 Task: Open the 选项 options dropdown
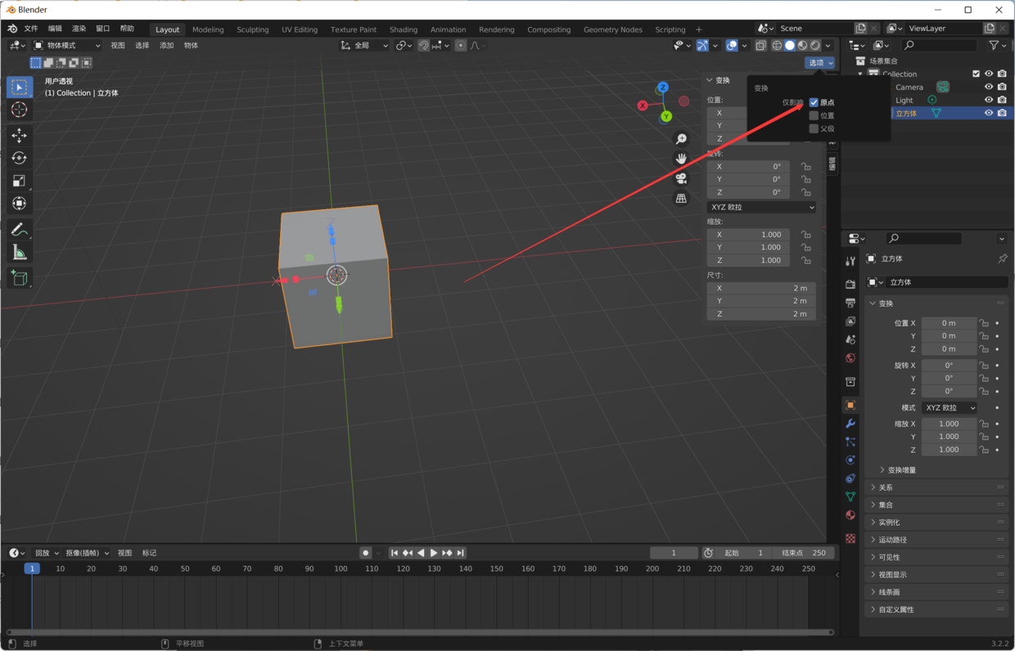(820, 63)
